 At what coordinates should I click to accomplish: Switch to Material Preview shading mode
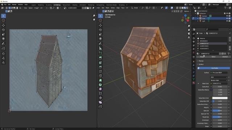click(x=185, y=8)
